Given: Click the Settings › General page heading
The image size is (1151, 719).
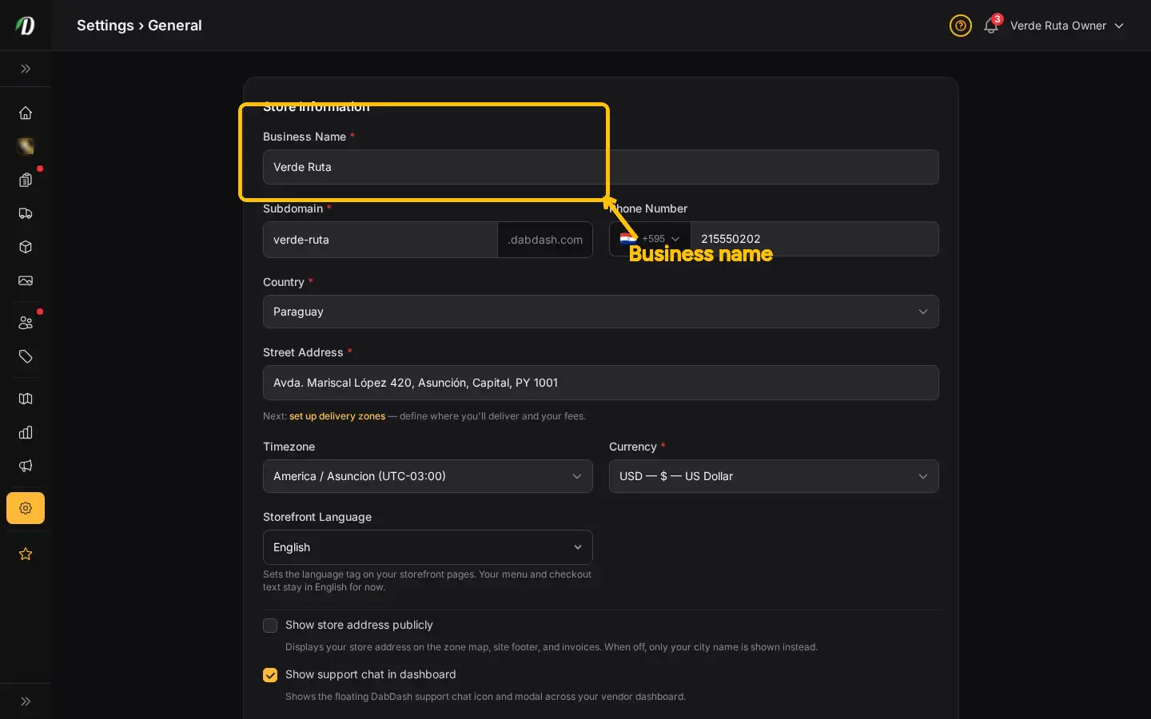Looking at the screenshot, I should pyautogui.click(x=139, y=26).
